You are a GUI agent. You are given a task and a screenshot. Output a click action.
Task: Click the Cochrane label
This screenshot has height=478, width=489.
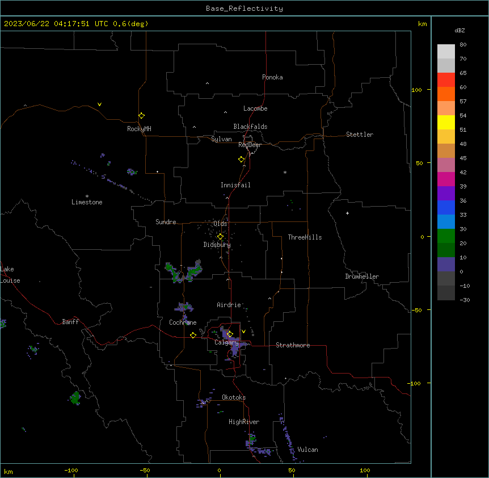click(x=183, y=322)
